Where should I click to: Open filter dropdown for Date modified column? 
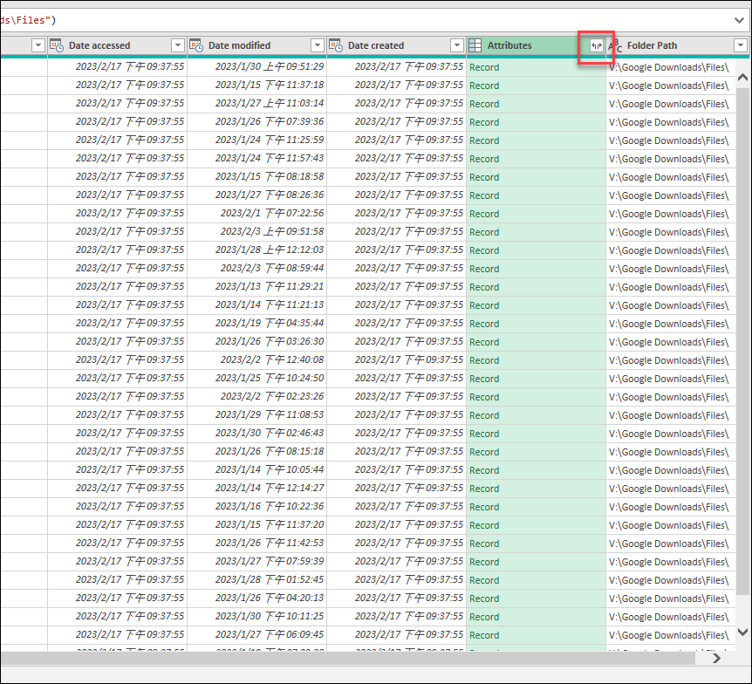coord(318,45)
